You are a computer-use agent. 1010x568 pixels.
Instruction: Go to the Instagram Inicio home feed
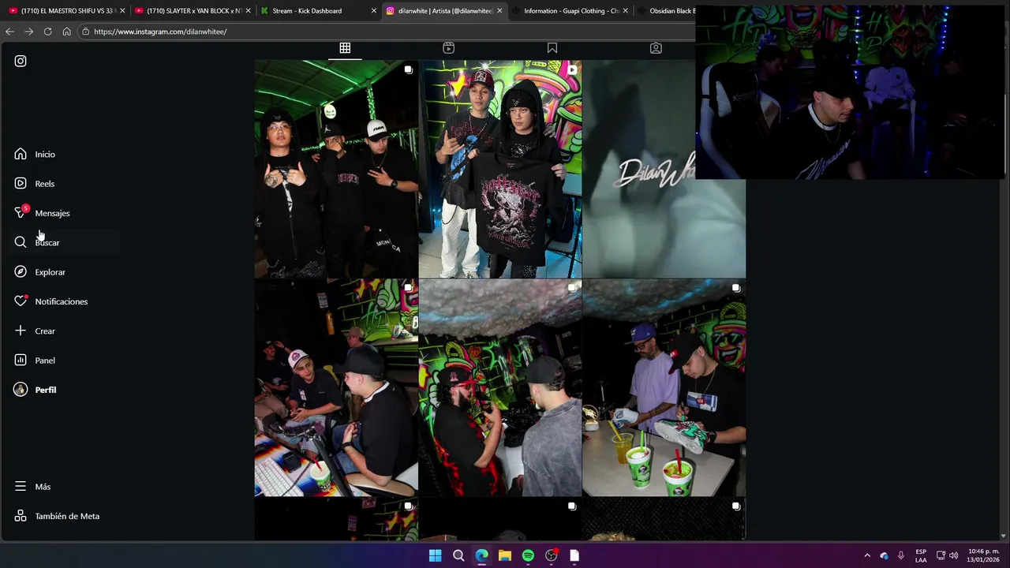(x=35, y=154)
